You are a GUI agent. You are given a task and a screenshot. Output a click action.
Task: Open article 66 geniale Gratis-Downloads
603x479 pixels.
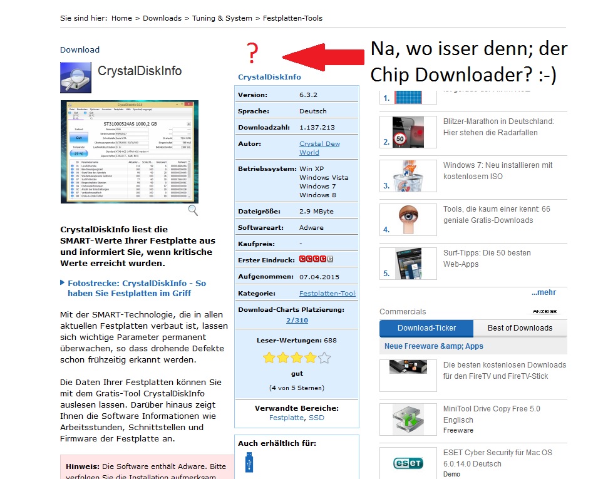tap(497, 215)
